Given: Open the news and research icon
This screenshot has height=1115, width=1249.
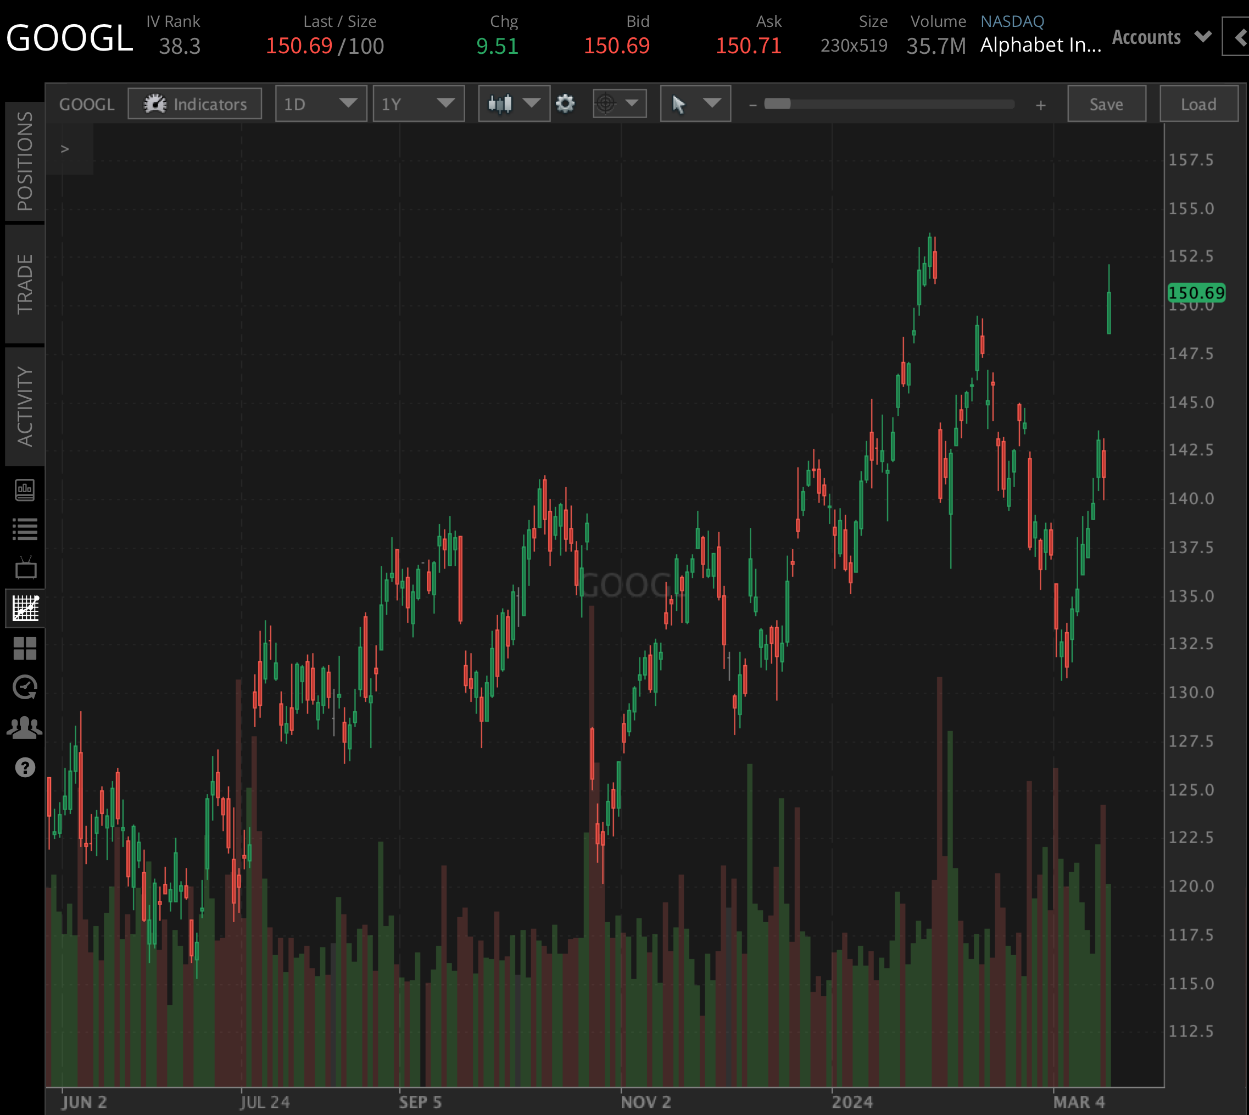Looking at the screenshot, I should coord(25,490).
